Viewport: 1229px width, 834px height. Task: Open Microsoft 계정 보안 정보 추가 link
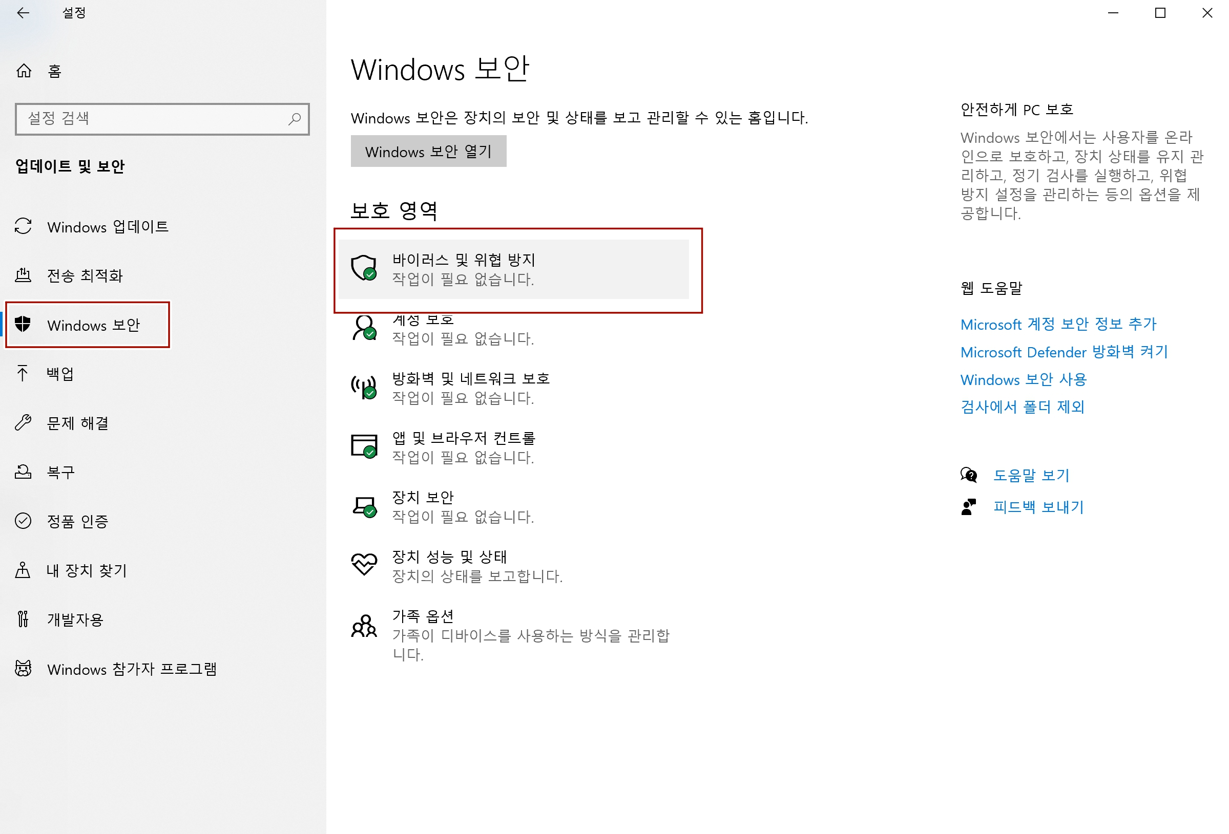(1058, 324)
